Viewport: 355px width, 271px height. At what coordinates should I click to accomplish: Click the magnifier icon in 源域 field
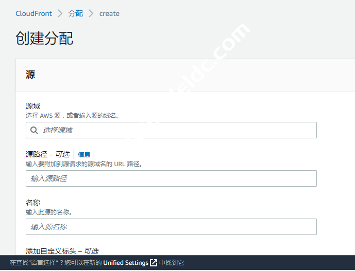35,130
